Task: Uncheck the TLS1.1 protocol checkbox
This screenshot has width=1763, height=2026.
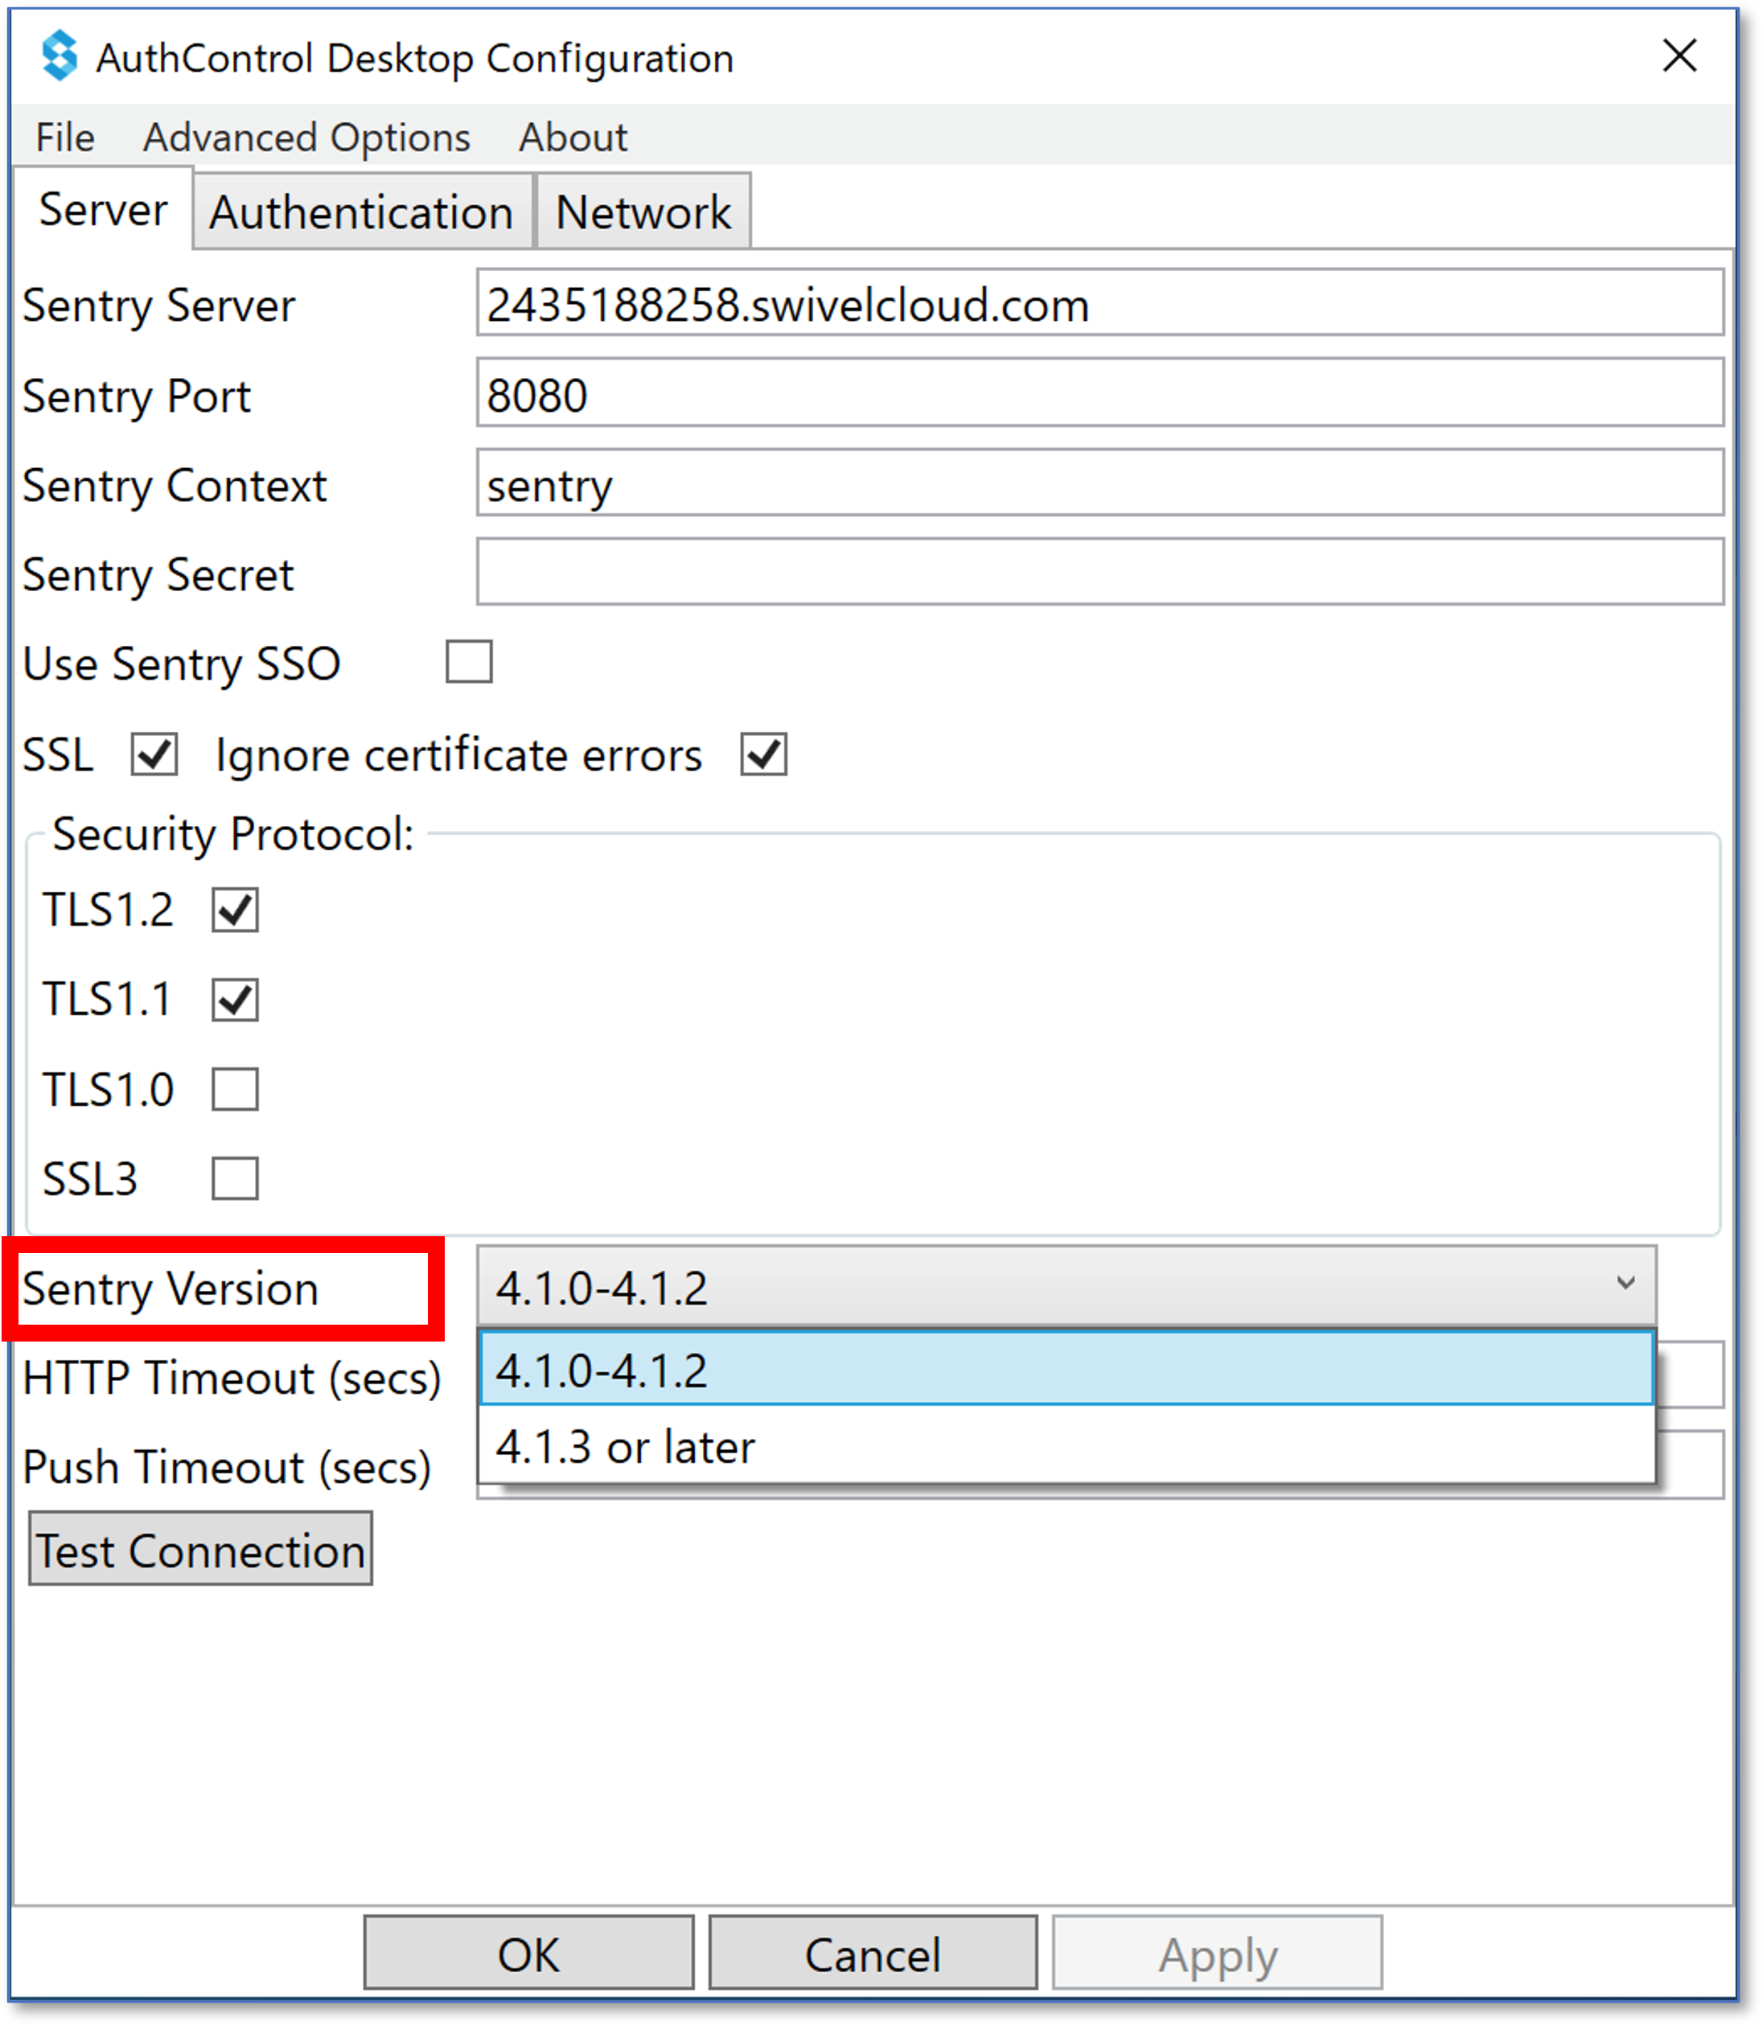Action: [x=235, y=1000]
